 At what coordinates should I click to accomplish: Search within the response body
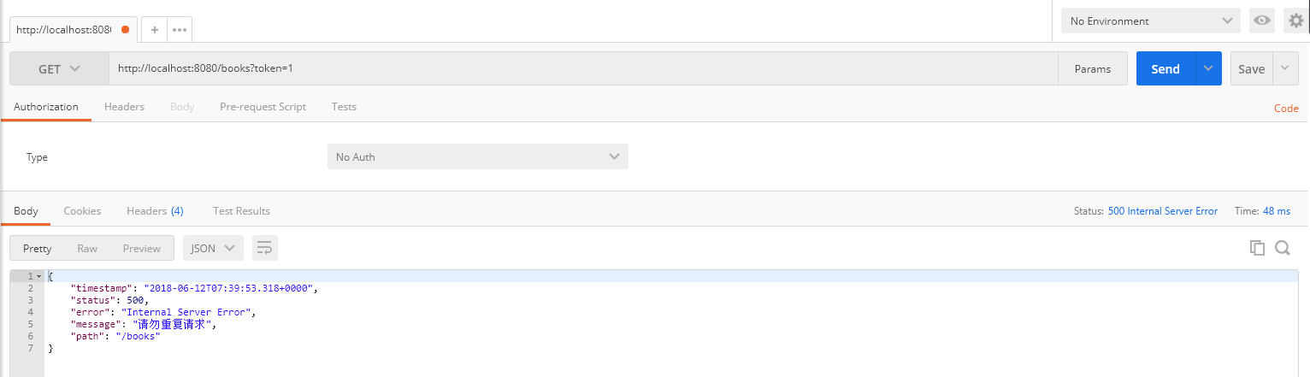click(1283, 248)
